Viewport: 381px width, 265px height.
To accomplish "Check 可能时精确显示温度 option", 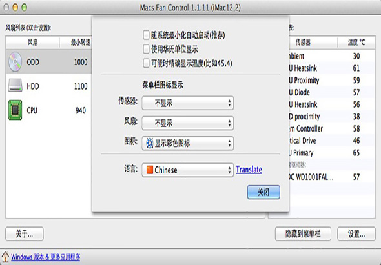I will [x=146, y=63].
